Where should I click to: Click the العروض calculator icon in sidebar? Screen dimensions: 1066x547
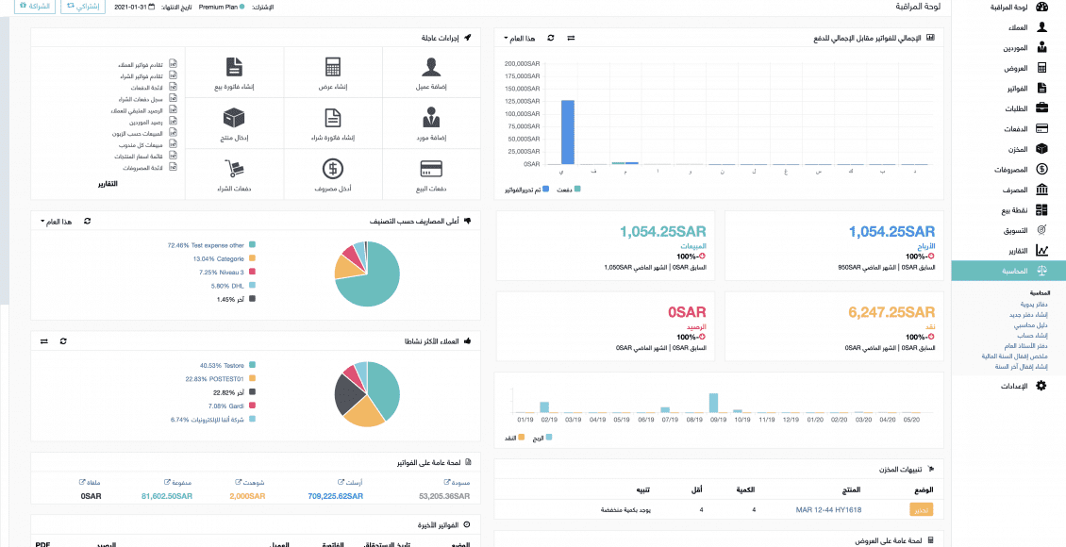click(1041, 68)
